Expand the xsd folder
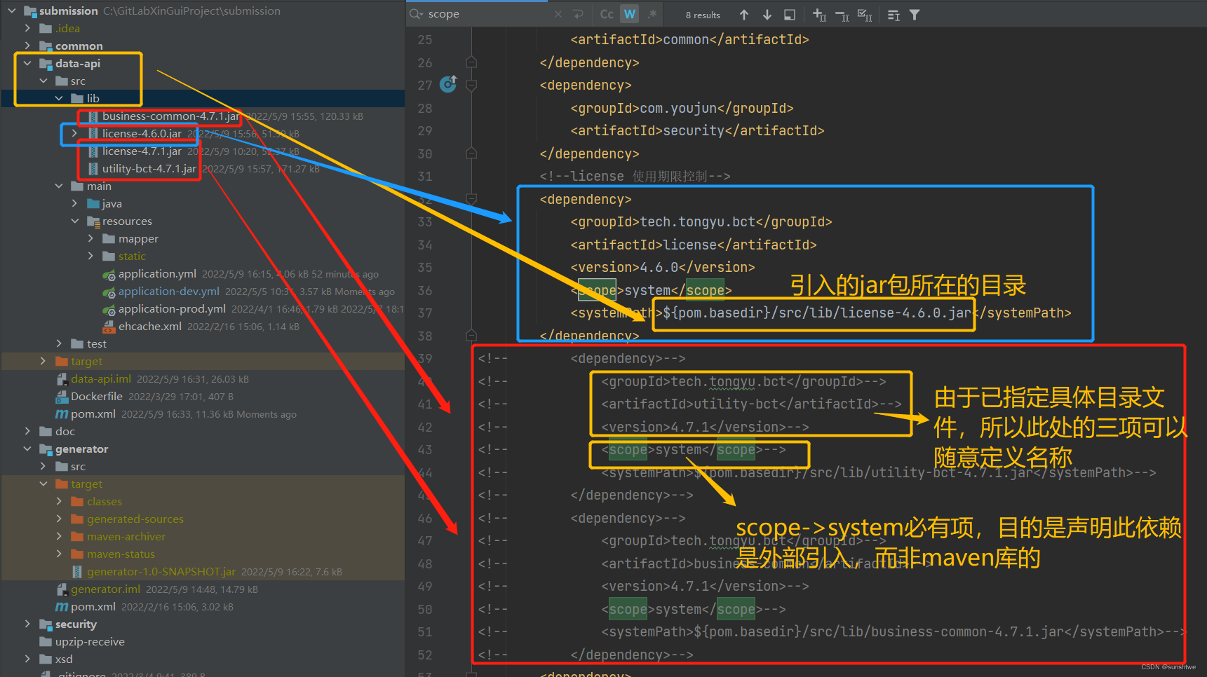 coord(27,659)
